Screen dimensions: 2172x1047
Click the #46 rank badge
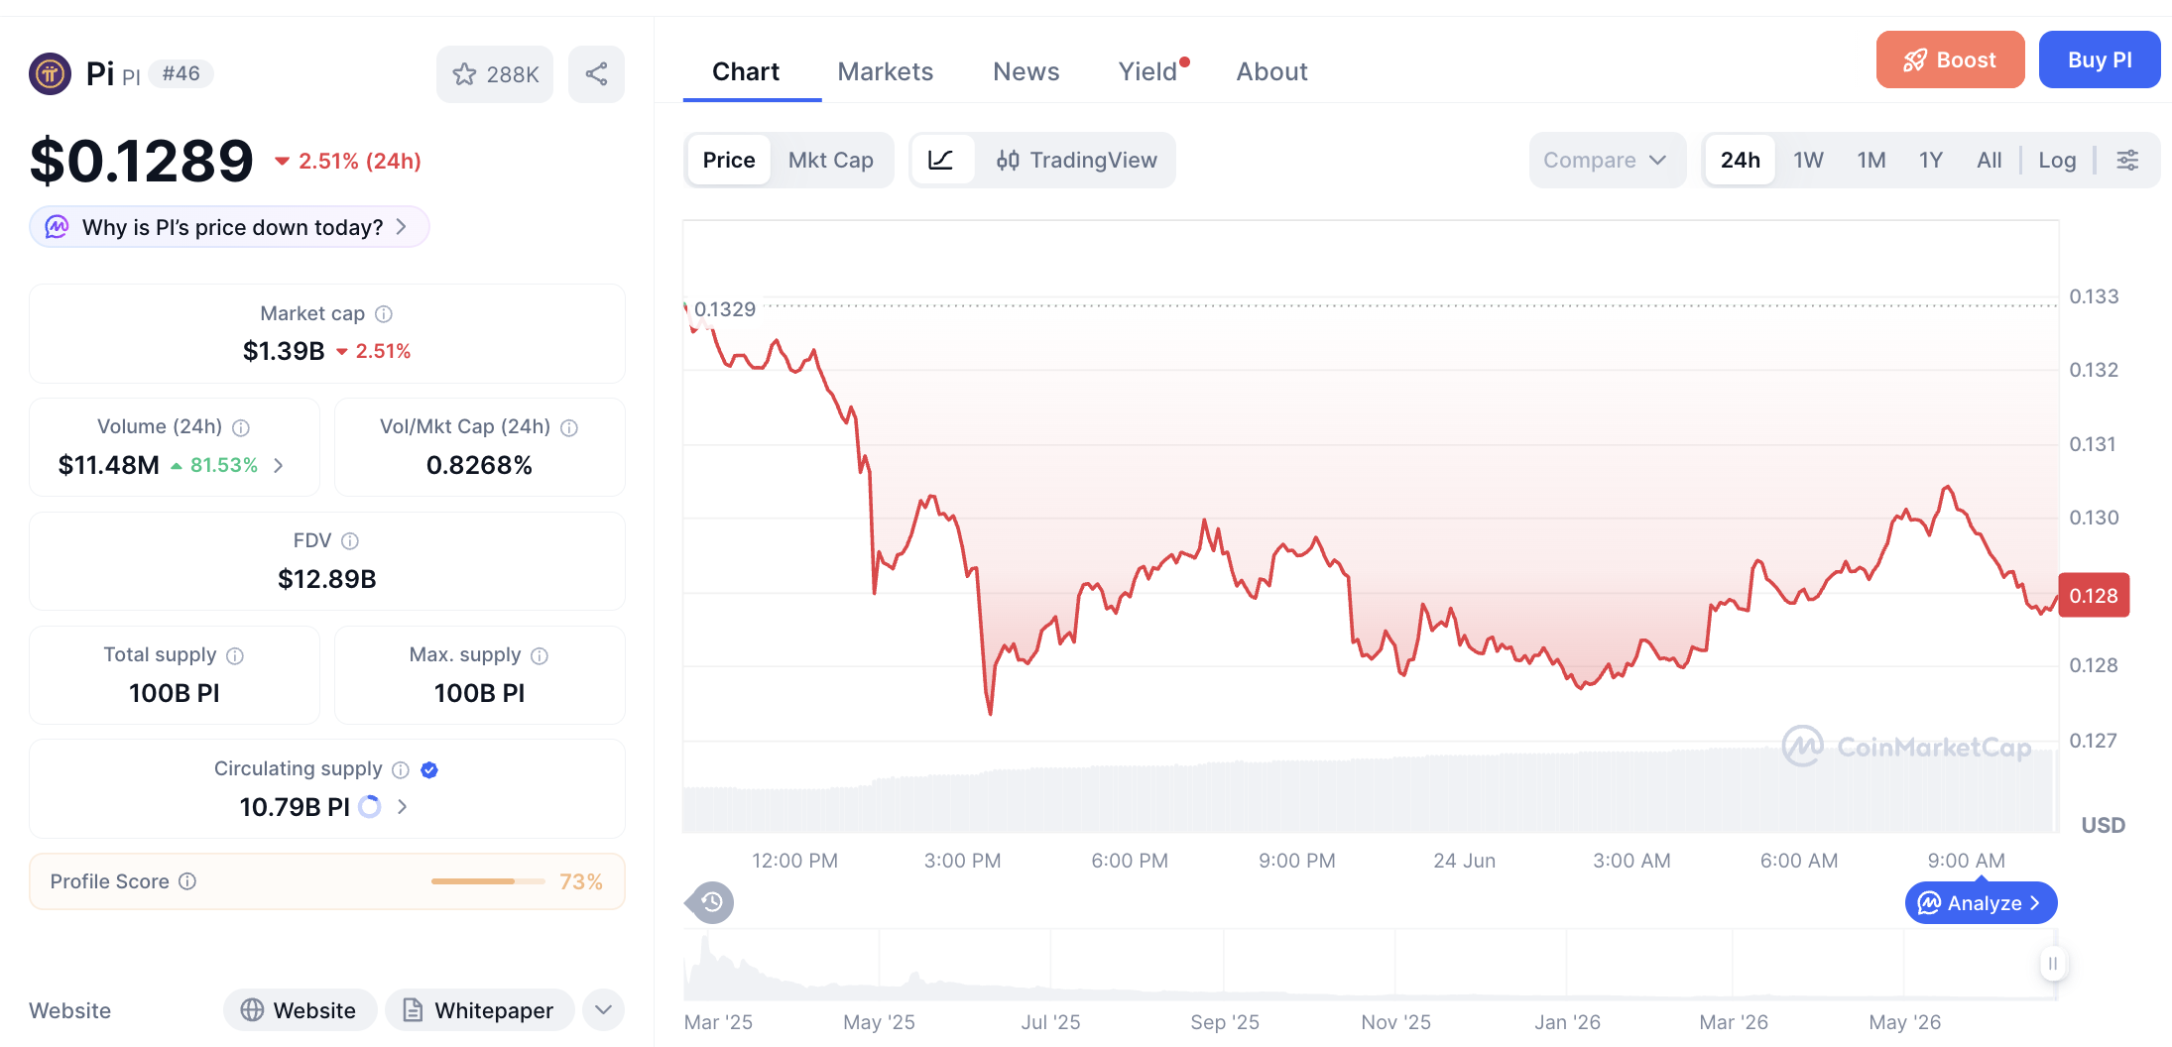[x=181, y=73]
